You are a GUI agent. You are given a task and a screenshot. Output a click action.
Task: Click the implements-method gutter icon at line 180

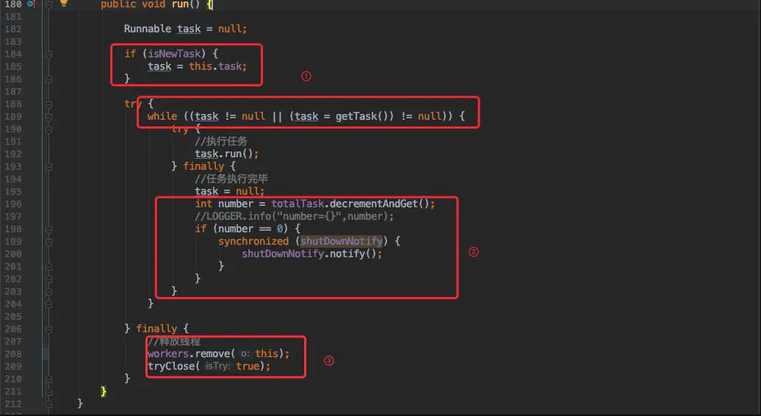(31, 4)
